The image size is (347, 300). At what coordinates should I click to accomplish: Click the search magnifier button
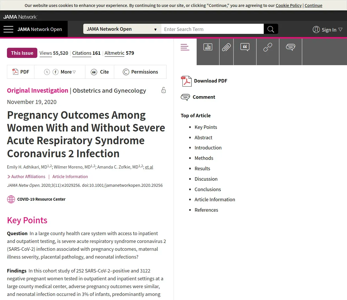click(x=271, y=29)
